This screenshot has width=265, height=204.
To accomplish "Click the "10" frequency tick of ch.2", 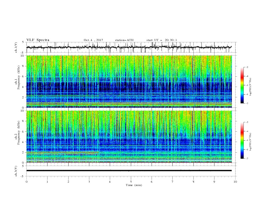I will point(22,111).
